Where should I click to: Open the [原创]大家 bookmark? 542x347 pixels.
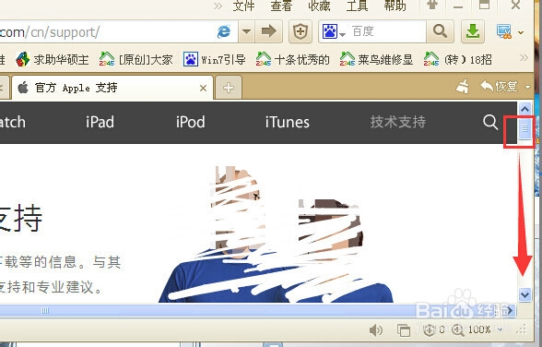pos(135,59)
